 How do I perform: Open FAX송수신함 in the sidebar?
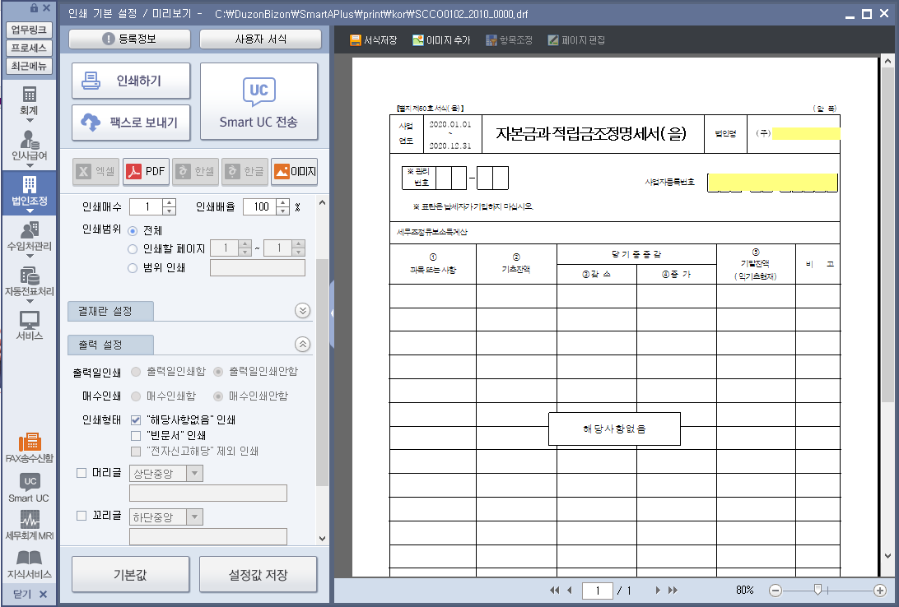[x=29, y=447]
